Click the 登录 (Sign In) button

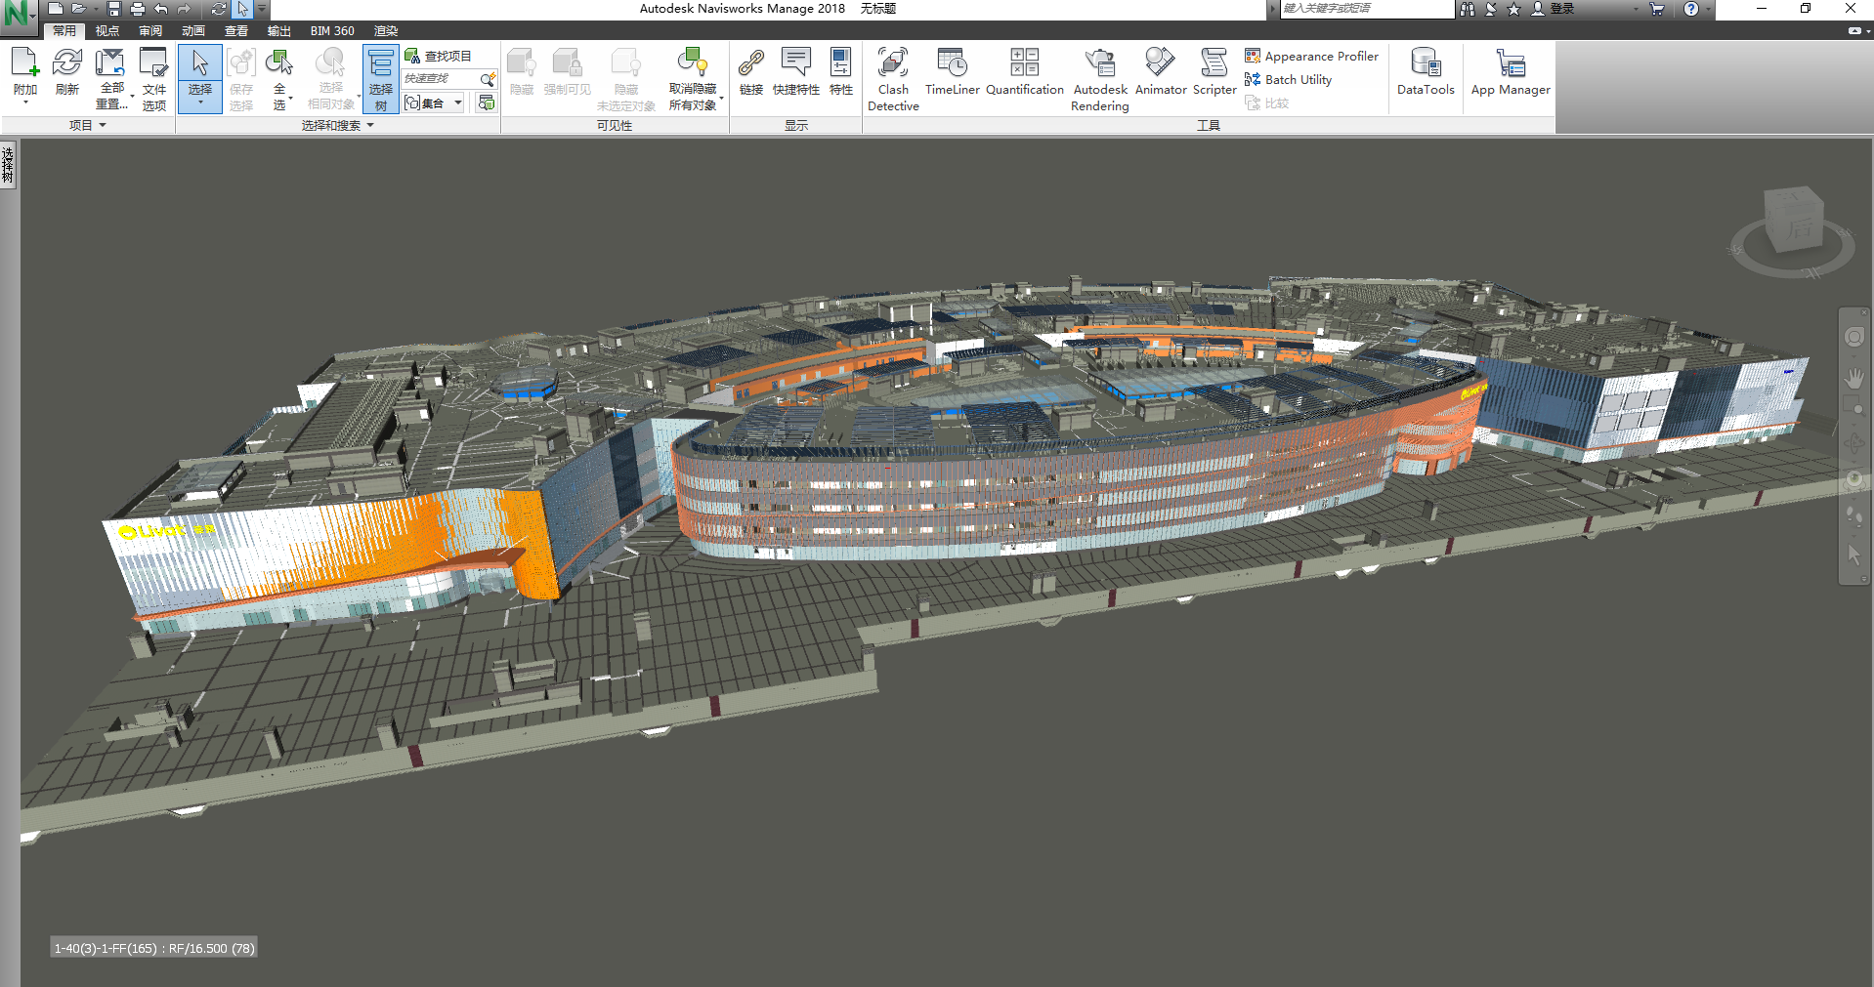1554,9
